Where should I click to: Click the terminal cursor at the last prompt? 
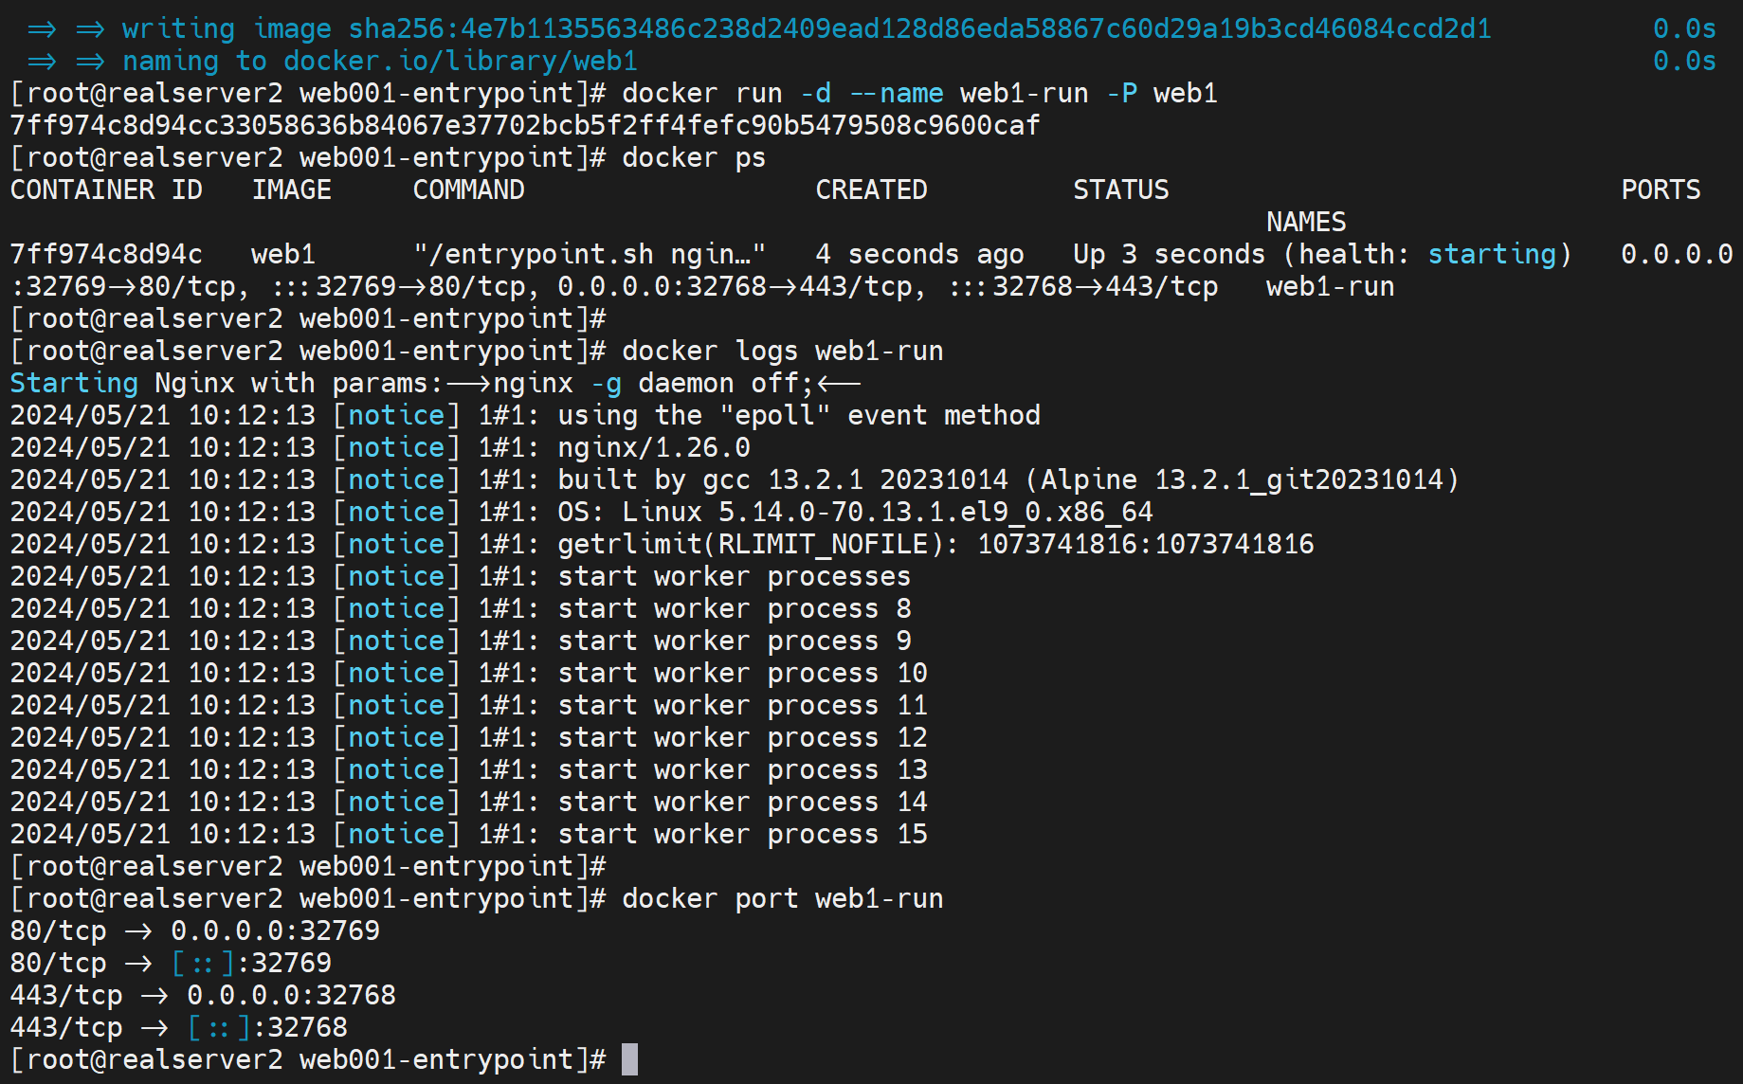point(629,1059)
